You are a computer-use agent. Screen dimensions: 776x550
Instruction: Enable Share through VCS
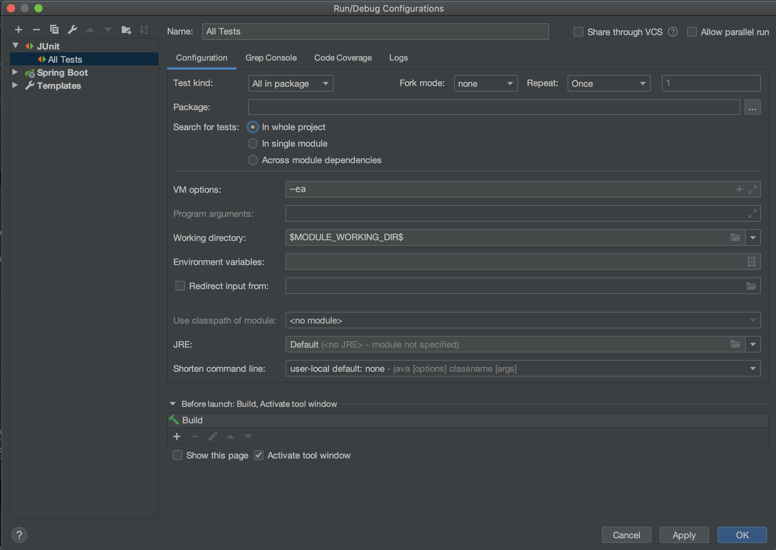(578, 32)
